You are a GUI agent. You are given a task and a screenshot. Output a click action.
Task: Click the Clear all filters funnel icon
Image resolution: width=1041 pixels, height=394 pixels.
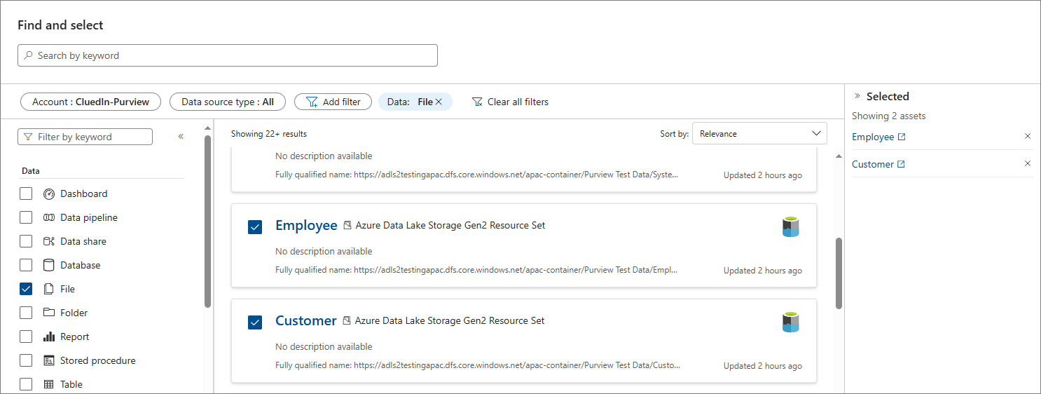click(x=477, y=102)
